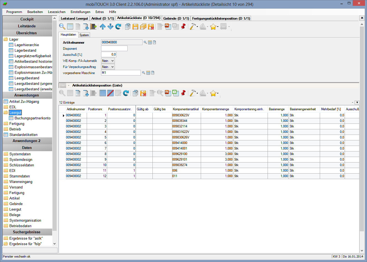Click the hammer tools icon in the upper toolbar
This screenshot has height=262, width=367.
click(x=192, y=27)
